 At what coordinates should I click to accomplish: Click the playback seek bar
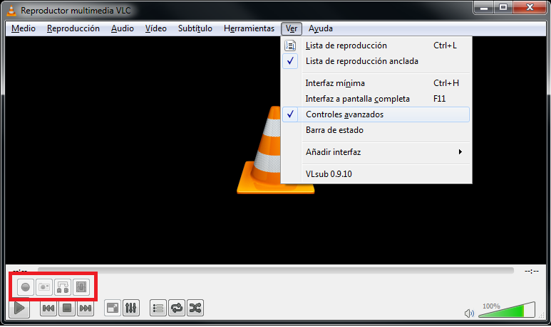[x=275, y=271]
